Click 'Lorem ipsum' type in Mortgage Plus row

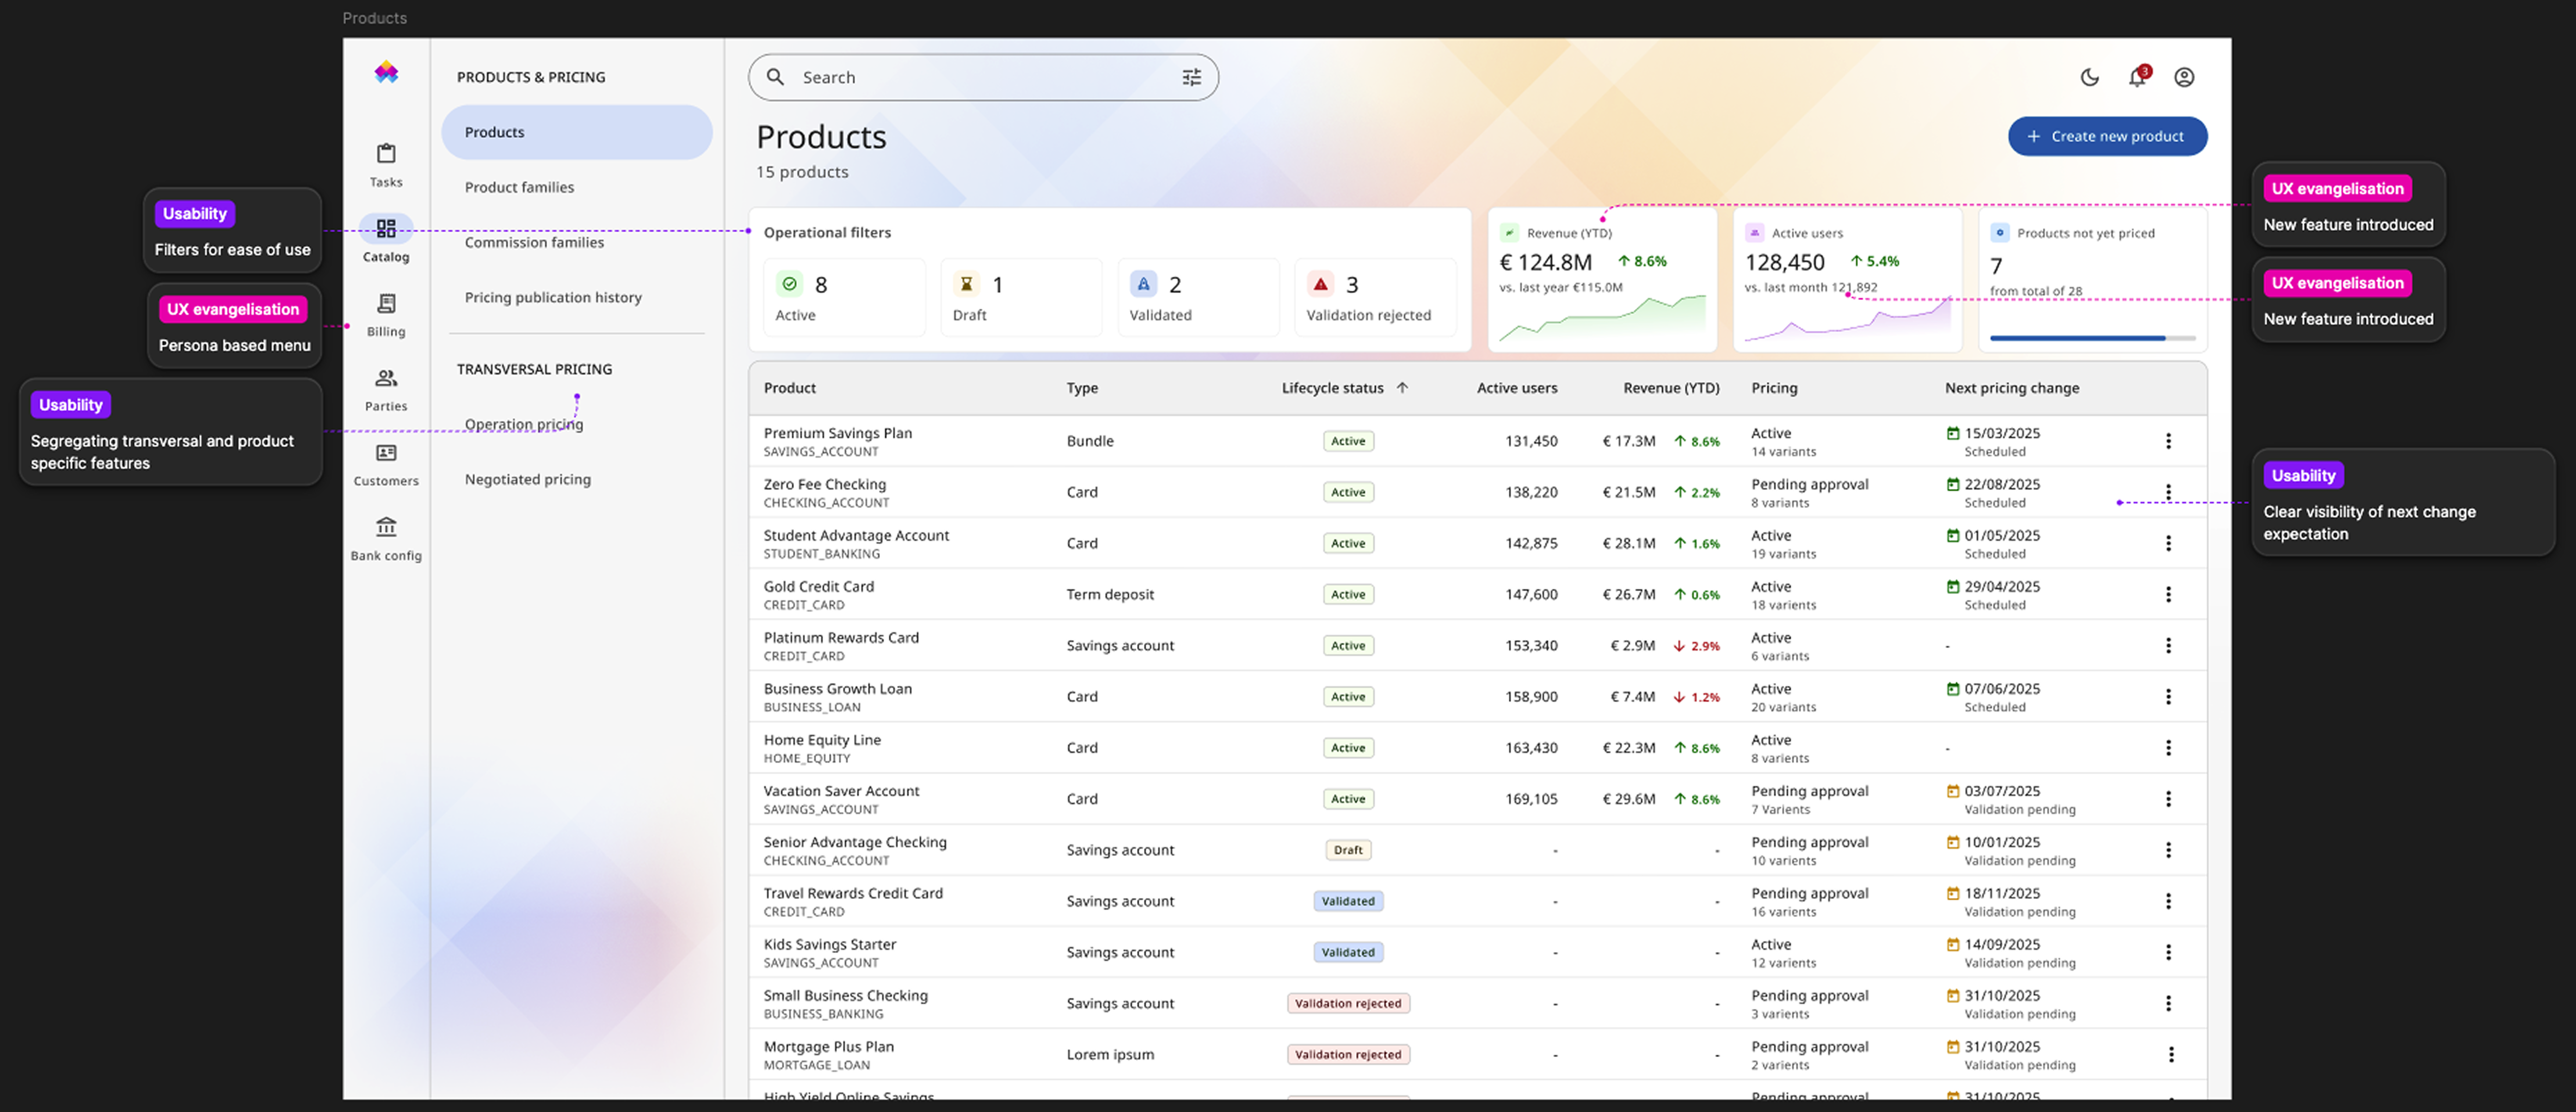(1110, 1054)
